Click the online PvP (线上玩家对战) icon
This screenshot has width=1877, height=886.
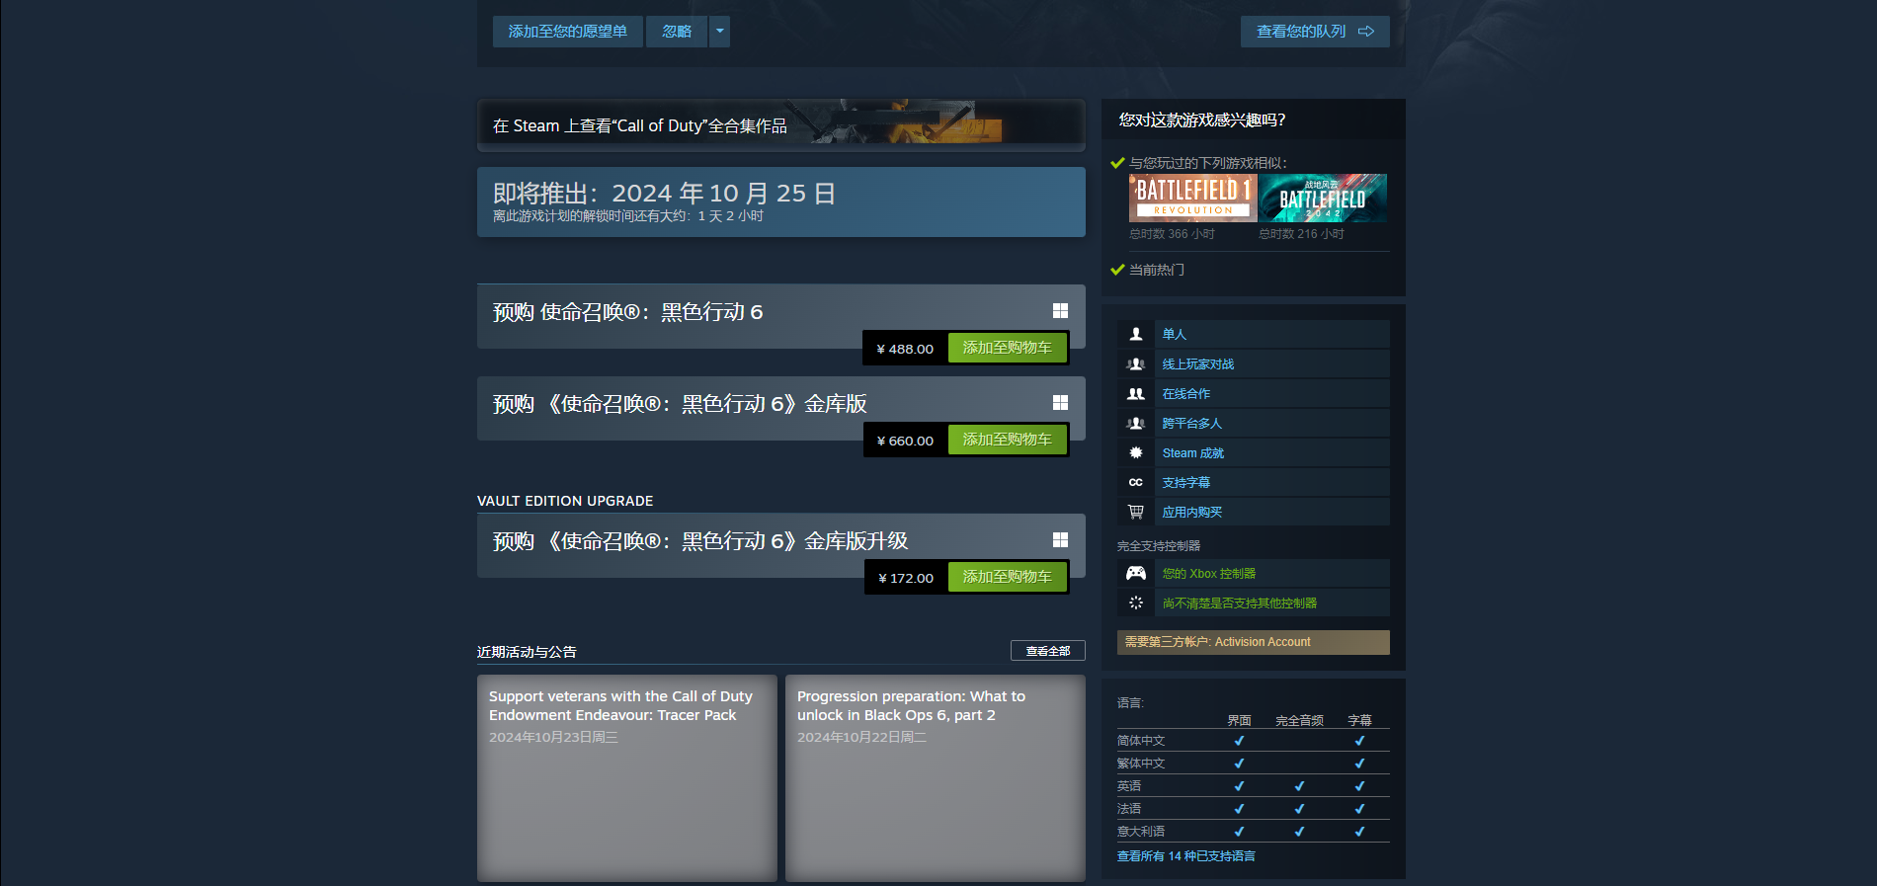[x=1136, y=363]
